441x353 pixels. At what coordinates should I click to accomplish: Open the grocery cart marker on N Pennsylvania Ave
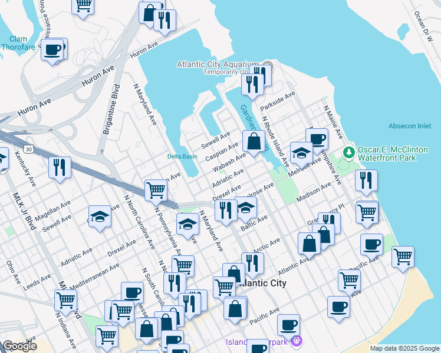click(x=156, y=192)
